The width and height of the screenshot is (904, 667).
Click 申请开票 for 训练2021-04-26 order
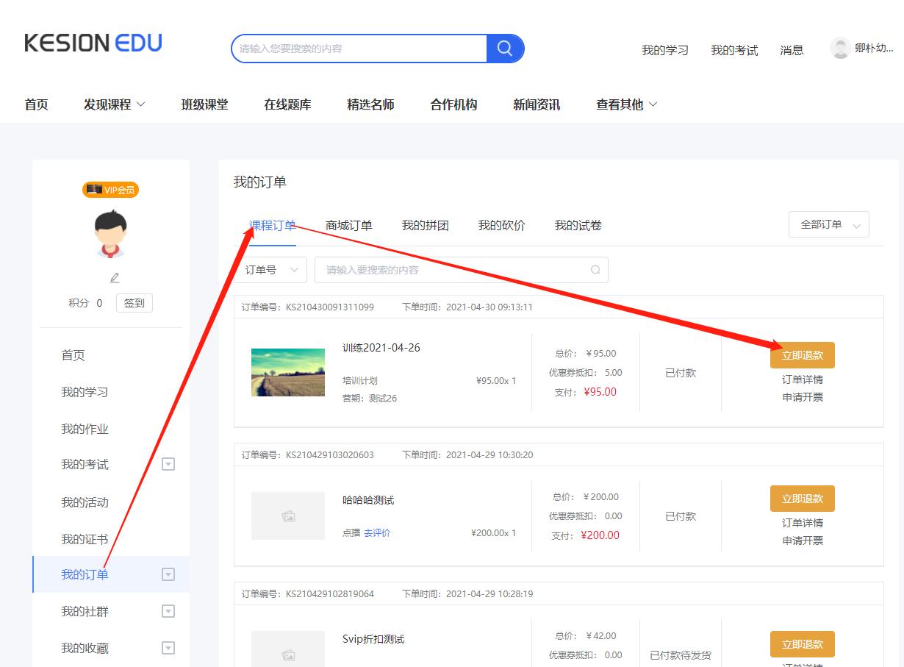[x=803, y=397]
